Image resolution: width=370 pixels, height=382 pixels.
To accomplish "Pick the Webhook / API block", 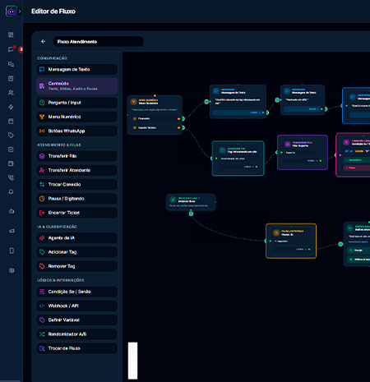I will [x=77, y=306].
